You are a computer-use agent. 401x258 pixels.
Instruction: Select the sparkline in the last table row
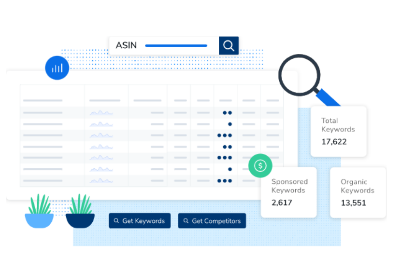click(x=101, y=181)
